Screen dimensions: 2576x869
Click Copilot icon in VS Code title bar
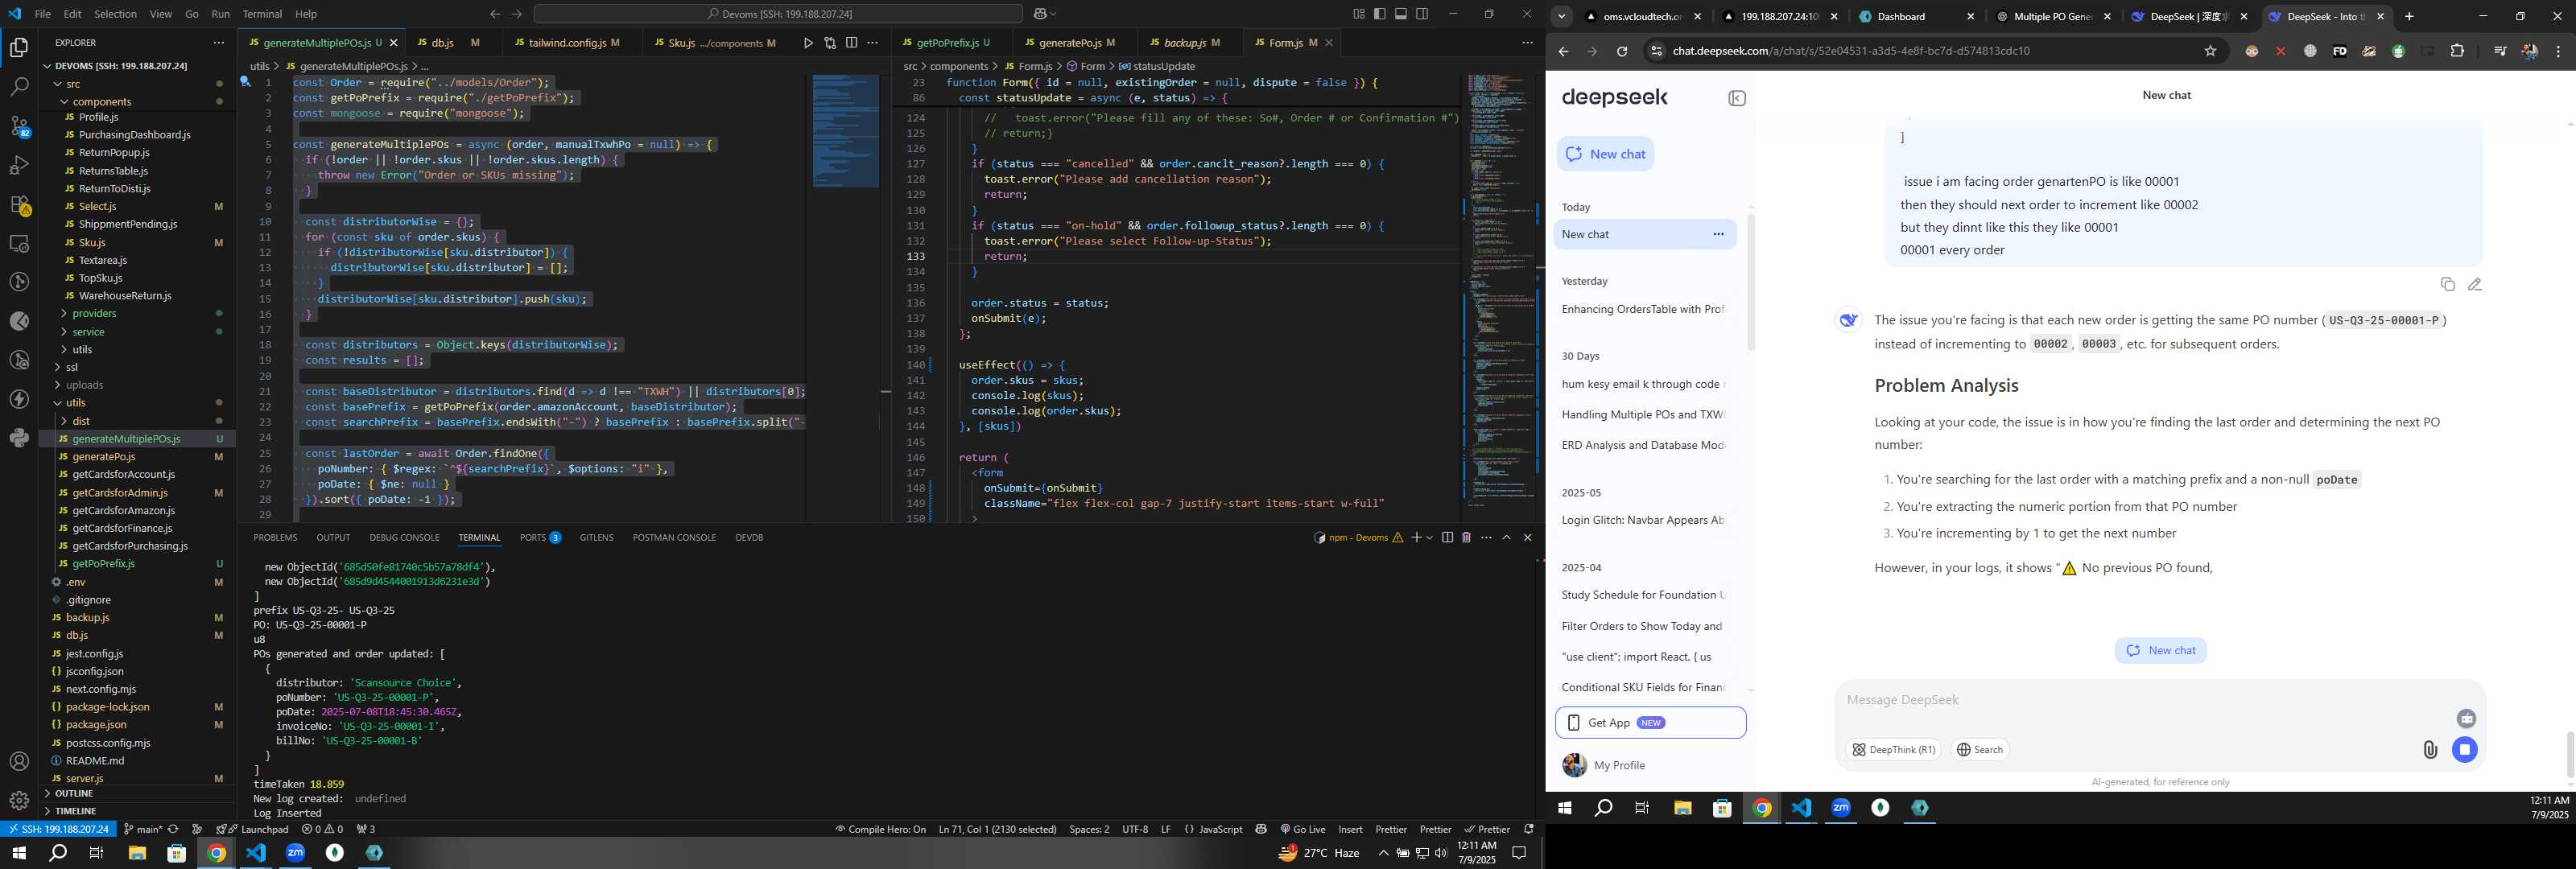(x=1040, y=14)
